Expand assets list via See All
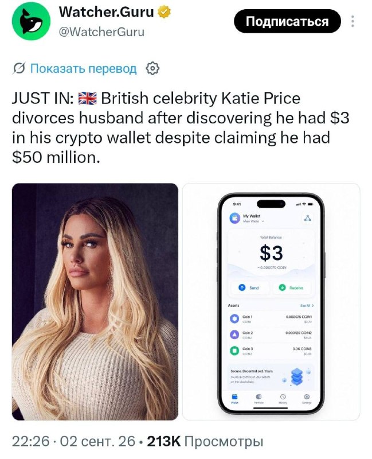This screenshot has width=372, height=459. point(307,305)
